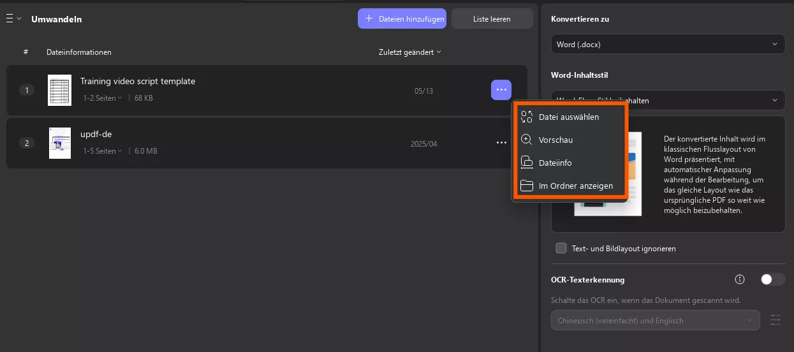
Task: Click the list view menu icon
Action: tap(10, 19)
